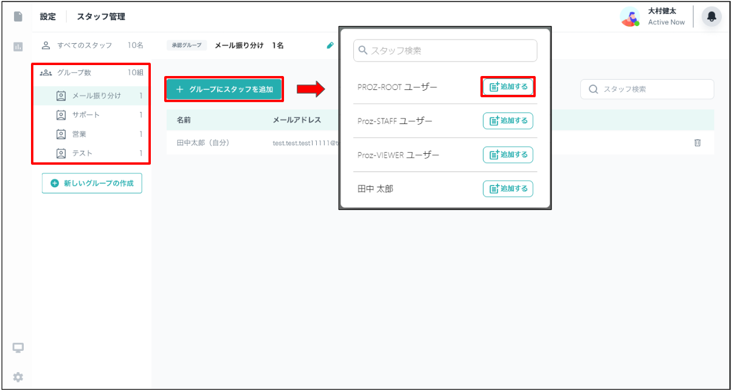Add Proz-VIEWER ユーザー with 追加する

[508, 155]
